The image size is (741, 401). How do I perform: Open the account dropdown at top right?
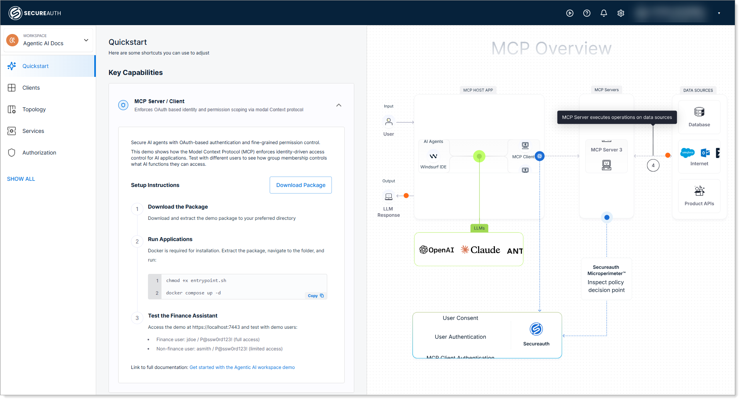[719, 13]
